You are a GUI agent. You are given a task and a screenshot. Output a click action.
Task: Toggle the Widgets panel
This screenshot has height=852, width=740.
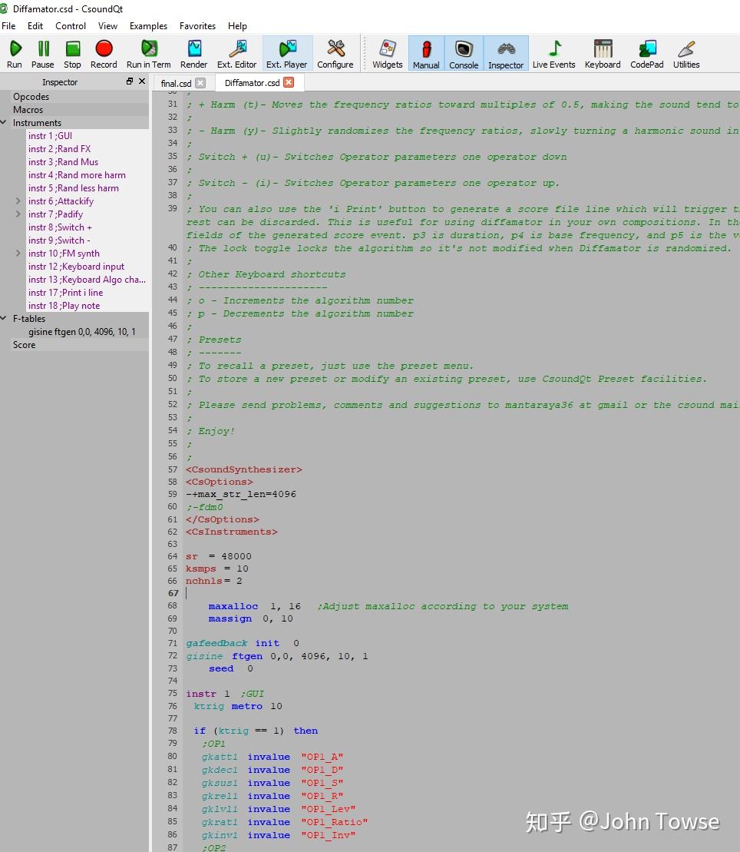[x=388, y=53]
